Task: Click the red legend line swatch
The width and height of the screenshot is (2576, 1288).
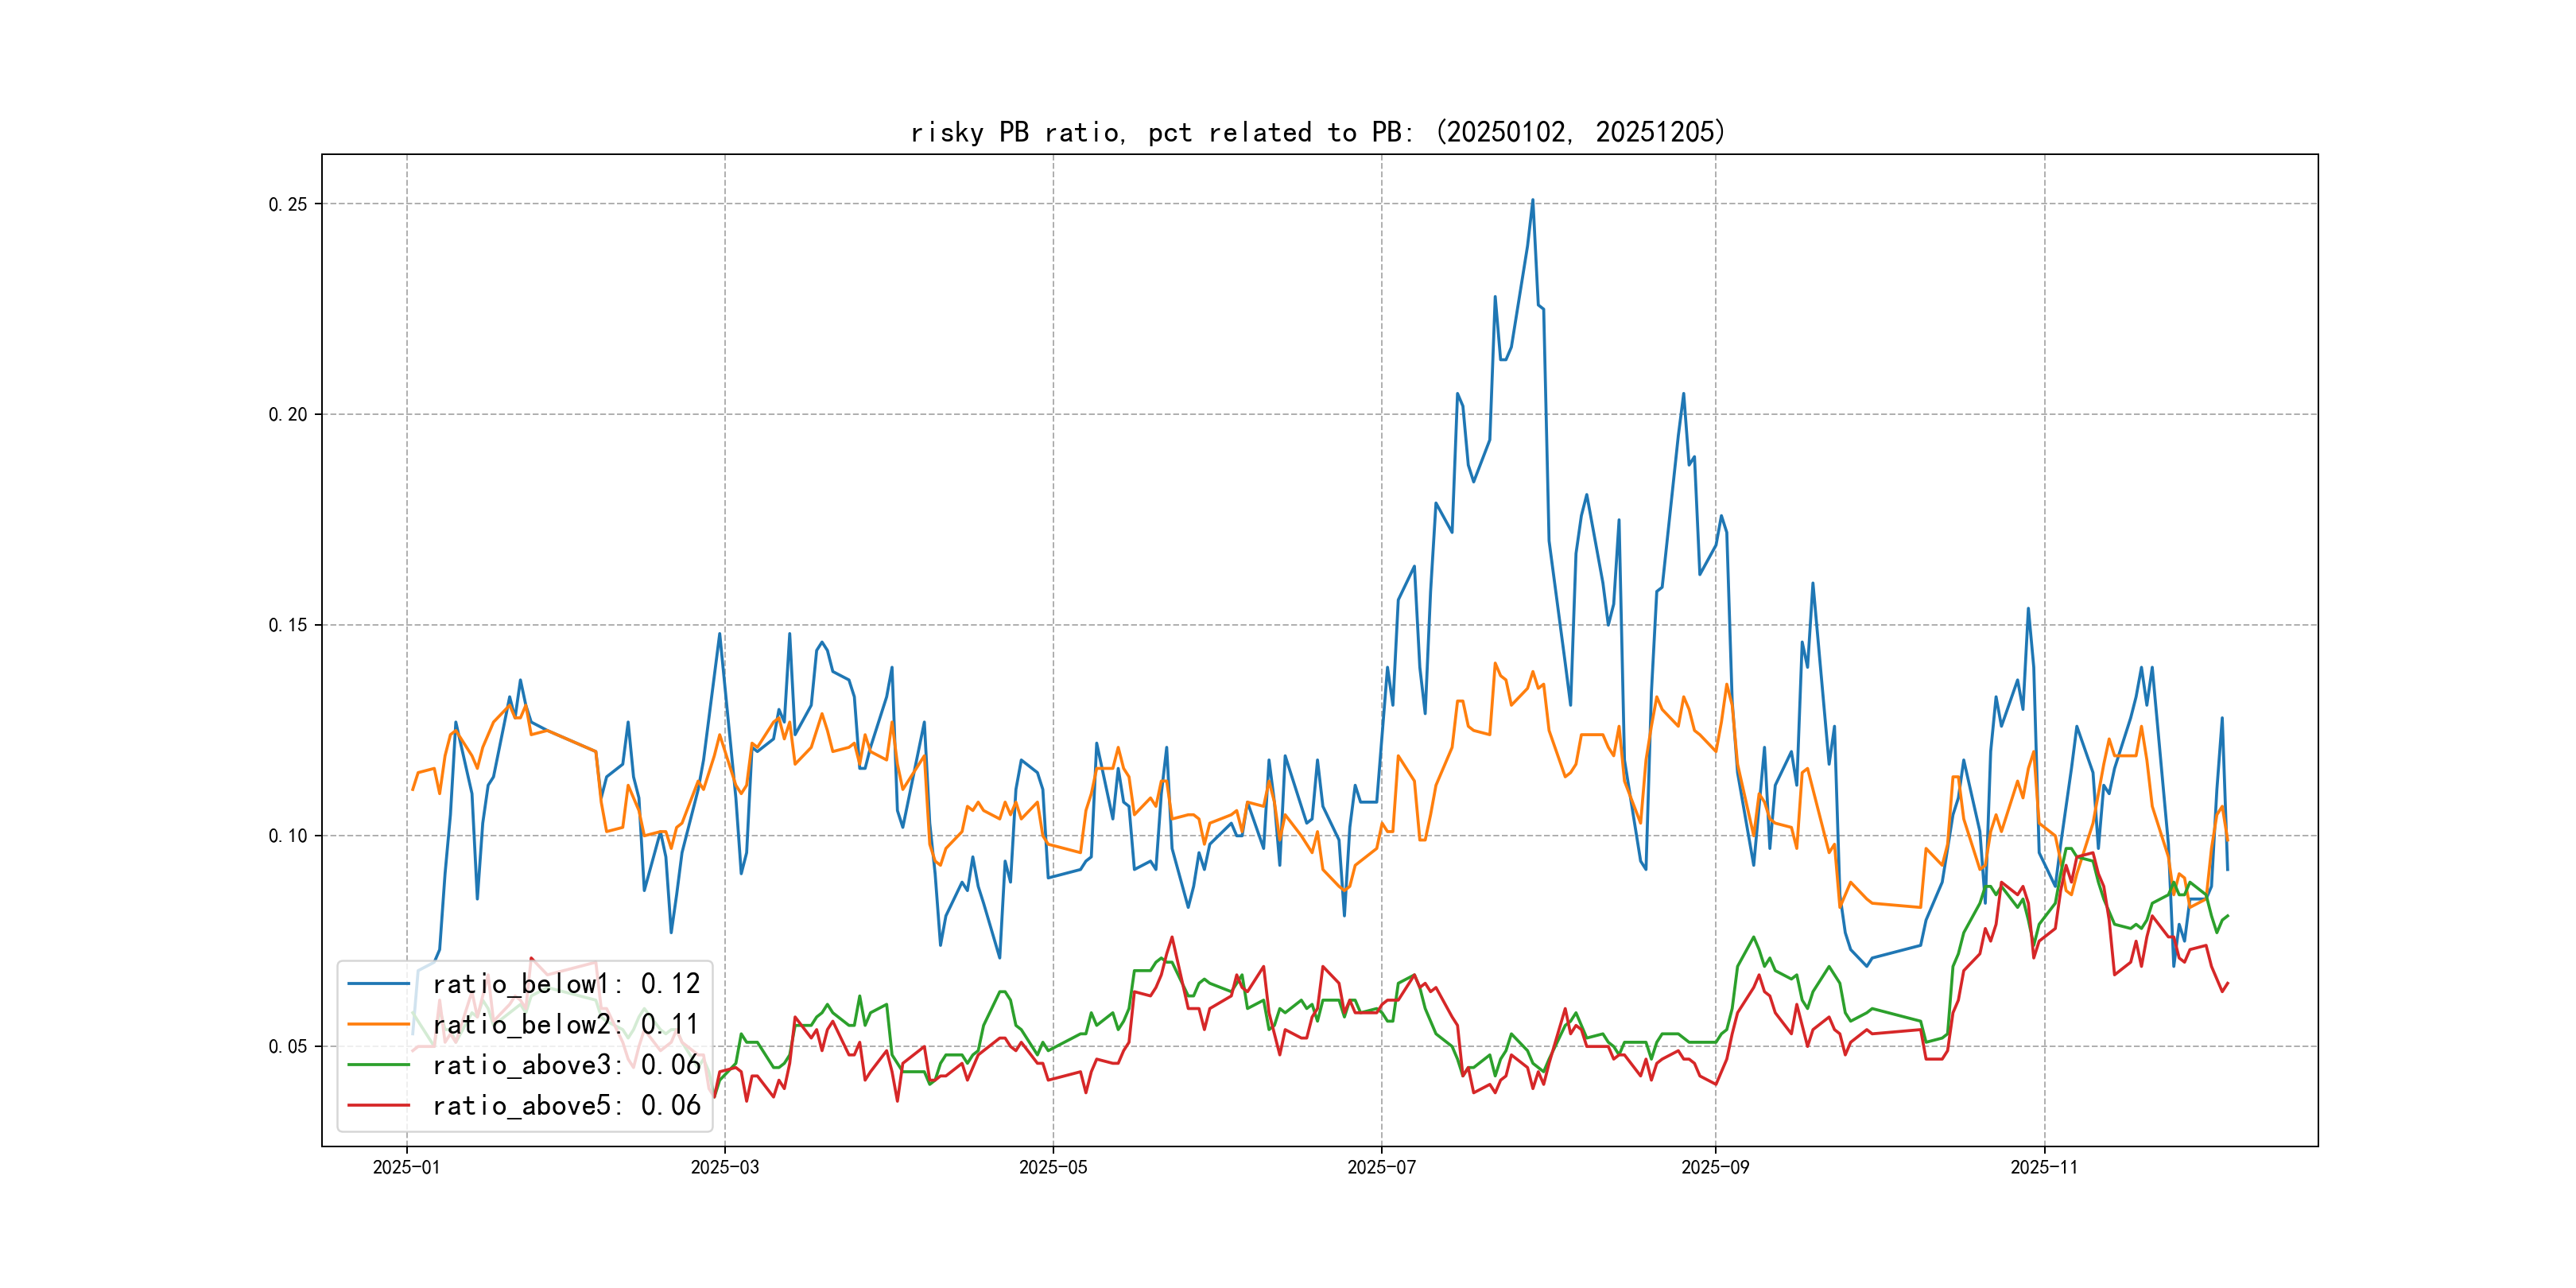Action: tap(378, 1106)
